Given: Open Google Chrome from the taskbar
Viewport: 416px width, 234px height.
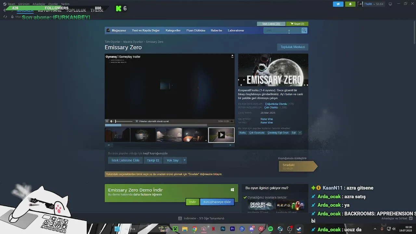Looking at the screenshot, I should [194, 229].
